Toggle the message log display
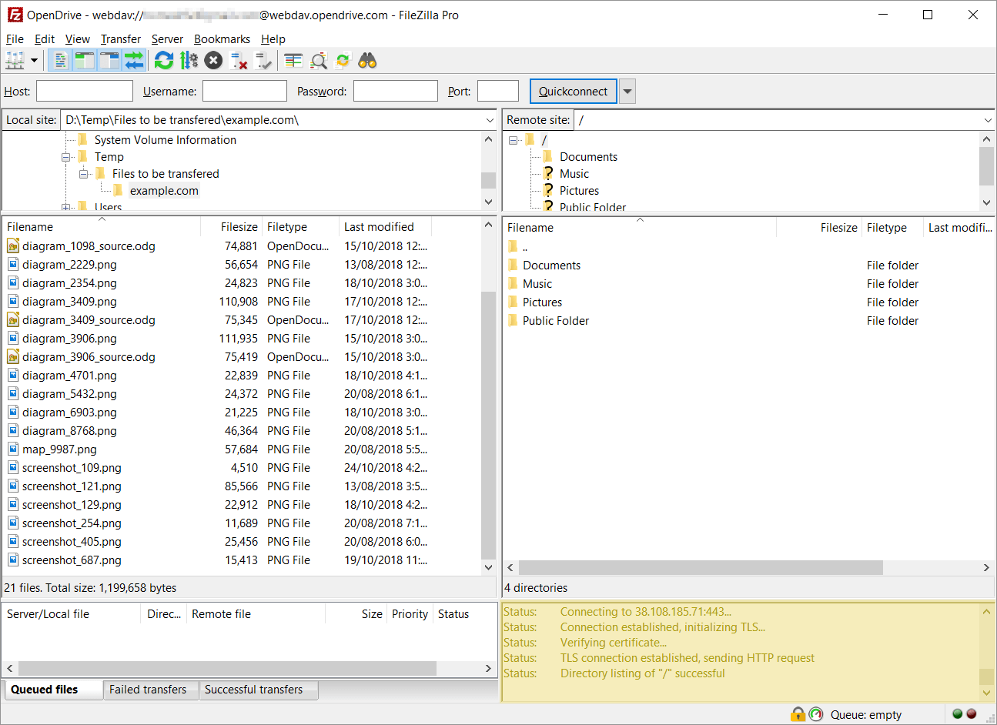997x725 pixels. [x=60, y=60]
